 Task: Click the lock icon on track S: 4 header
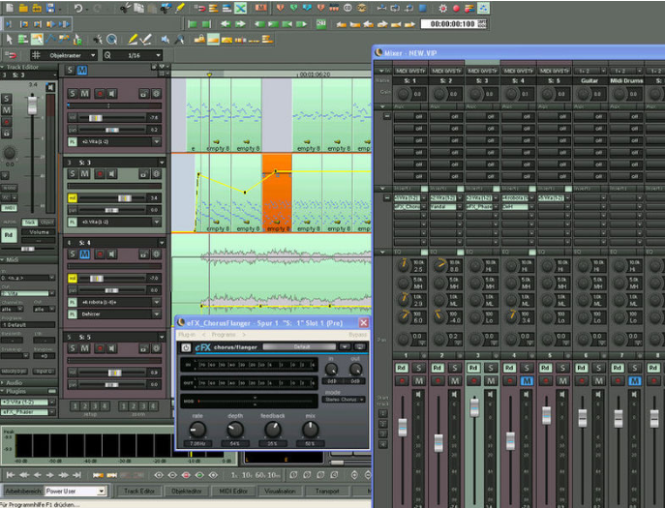pyautogui.click(x=144, y=254)
